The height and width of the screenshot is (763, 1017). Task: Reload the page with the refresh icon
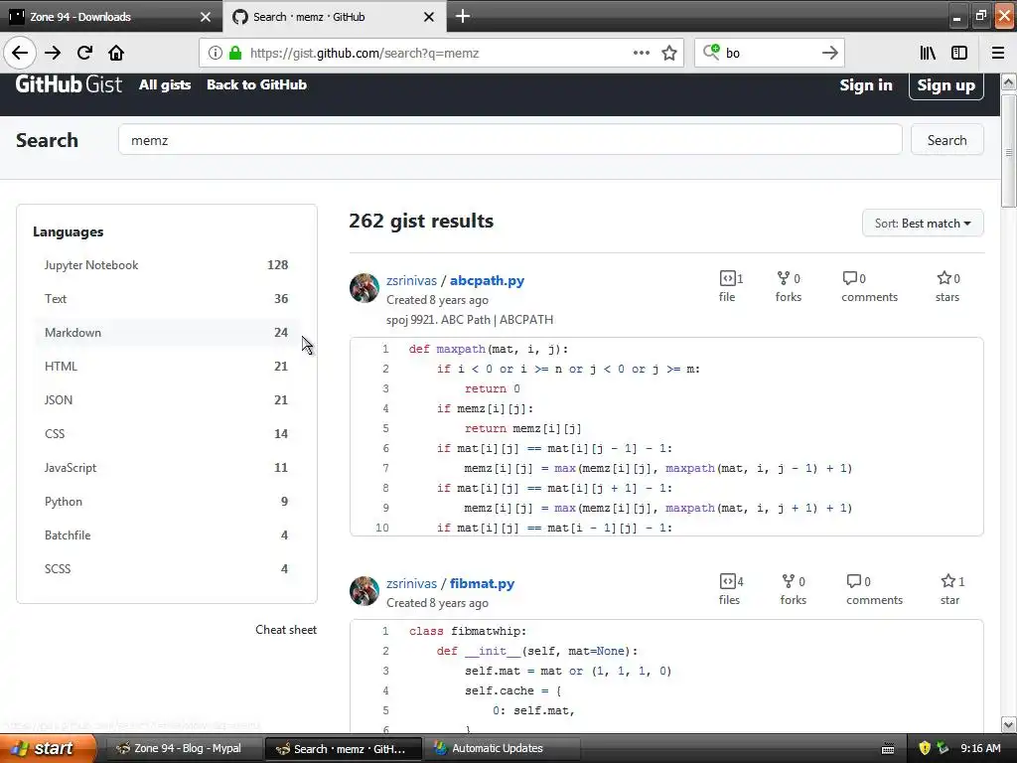(x=84, y=53)
